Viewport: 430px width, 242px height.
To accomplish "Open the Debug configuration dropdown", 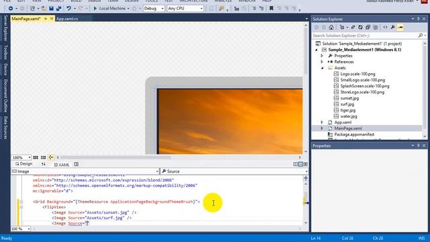I will coord(163,9).
